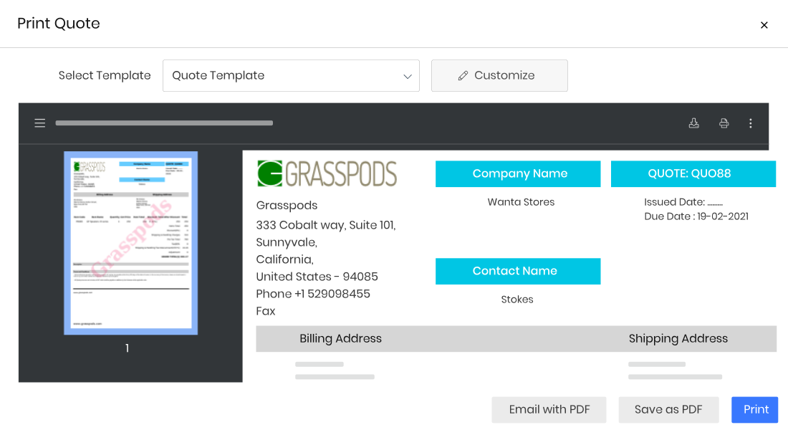The height and width of the screenshot is (430, 788).
Task: Click the Email with PDF button
Action: [549, 409]
